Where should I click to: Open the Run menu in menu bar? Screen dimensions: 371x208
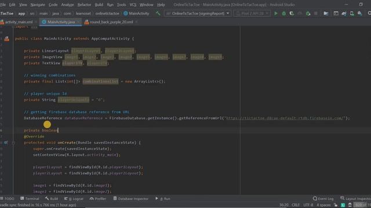click(110, 5)
